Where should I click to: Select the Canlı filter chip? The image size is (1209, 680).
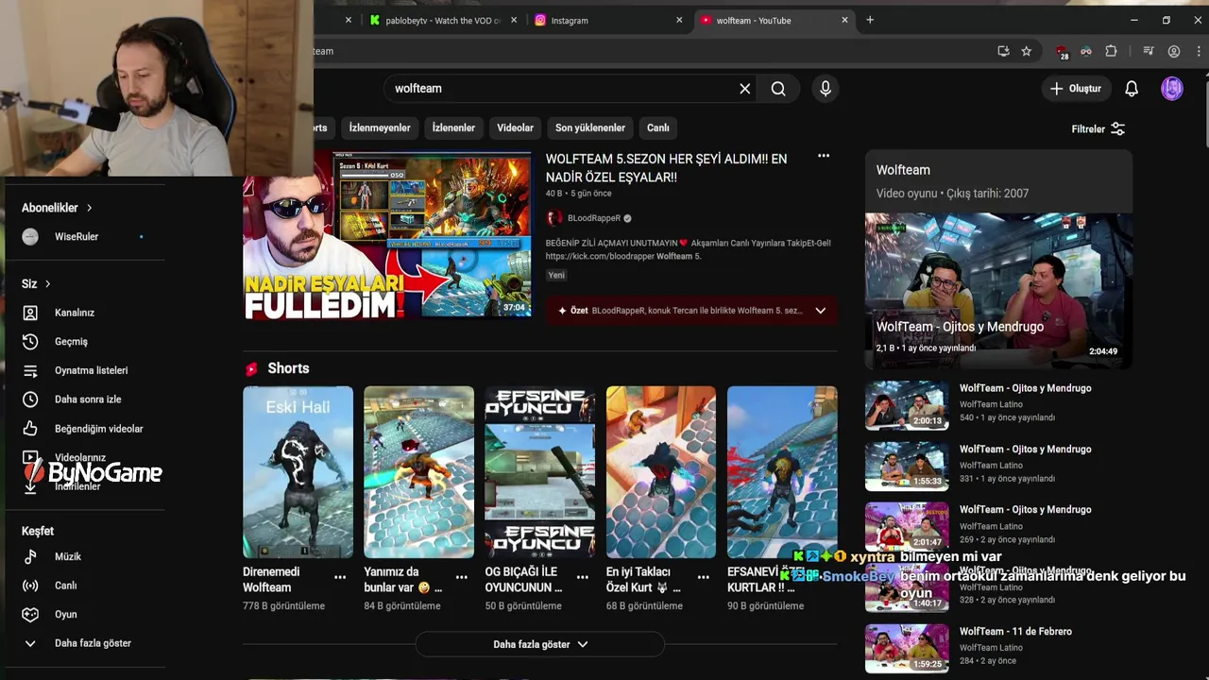[x=658, y=127]
